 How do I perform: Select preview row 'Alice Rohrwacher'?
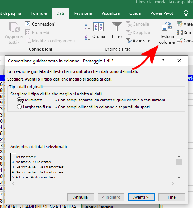[36, 177]
